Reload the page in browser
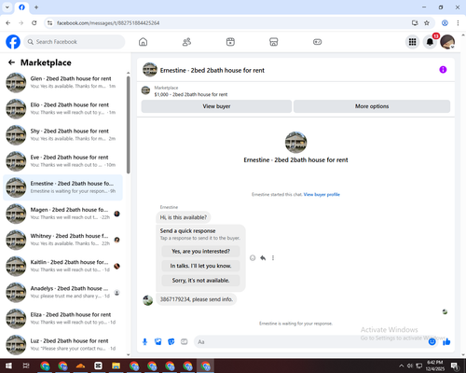This screenshot has height=373, width=466. [x=34, y=23]
